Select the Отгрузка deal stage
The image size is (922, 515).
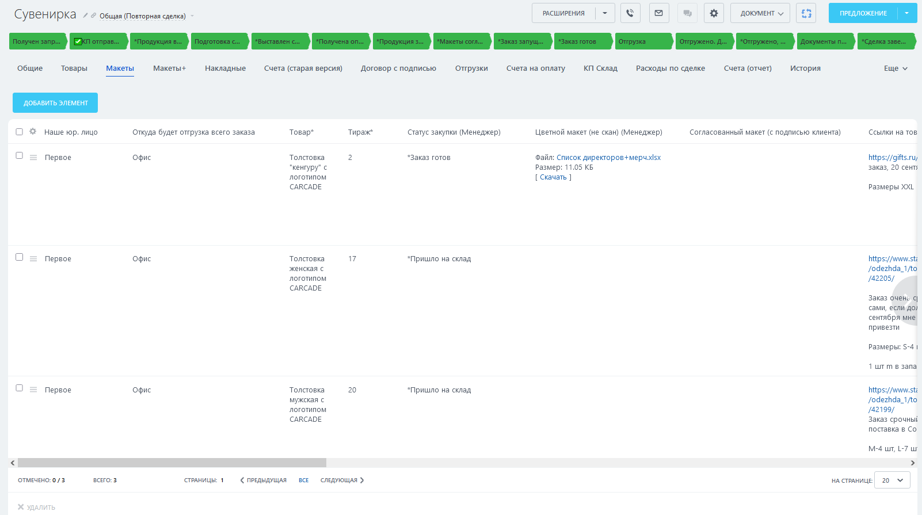click(x=642, y=41)
